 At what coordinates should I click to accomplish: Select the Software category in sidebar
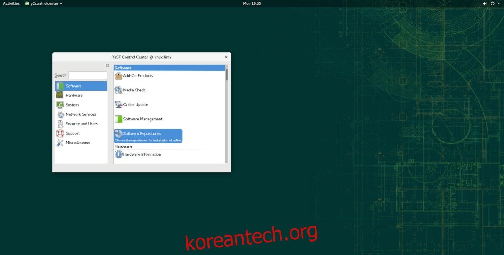click(x=73, y=86)
